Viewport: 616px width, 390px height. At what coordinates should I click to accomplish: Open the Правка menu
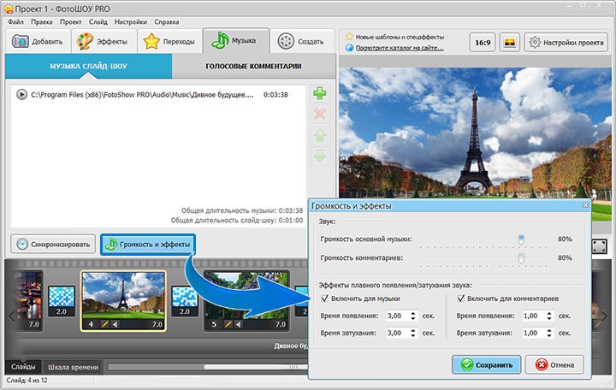coord(42,22)
